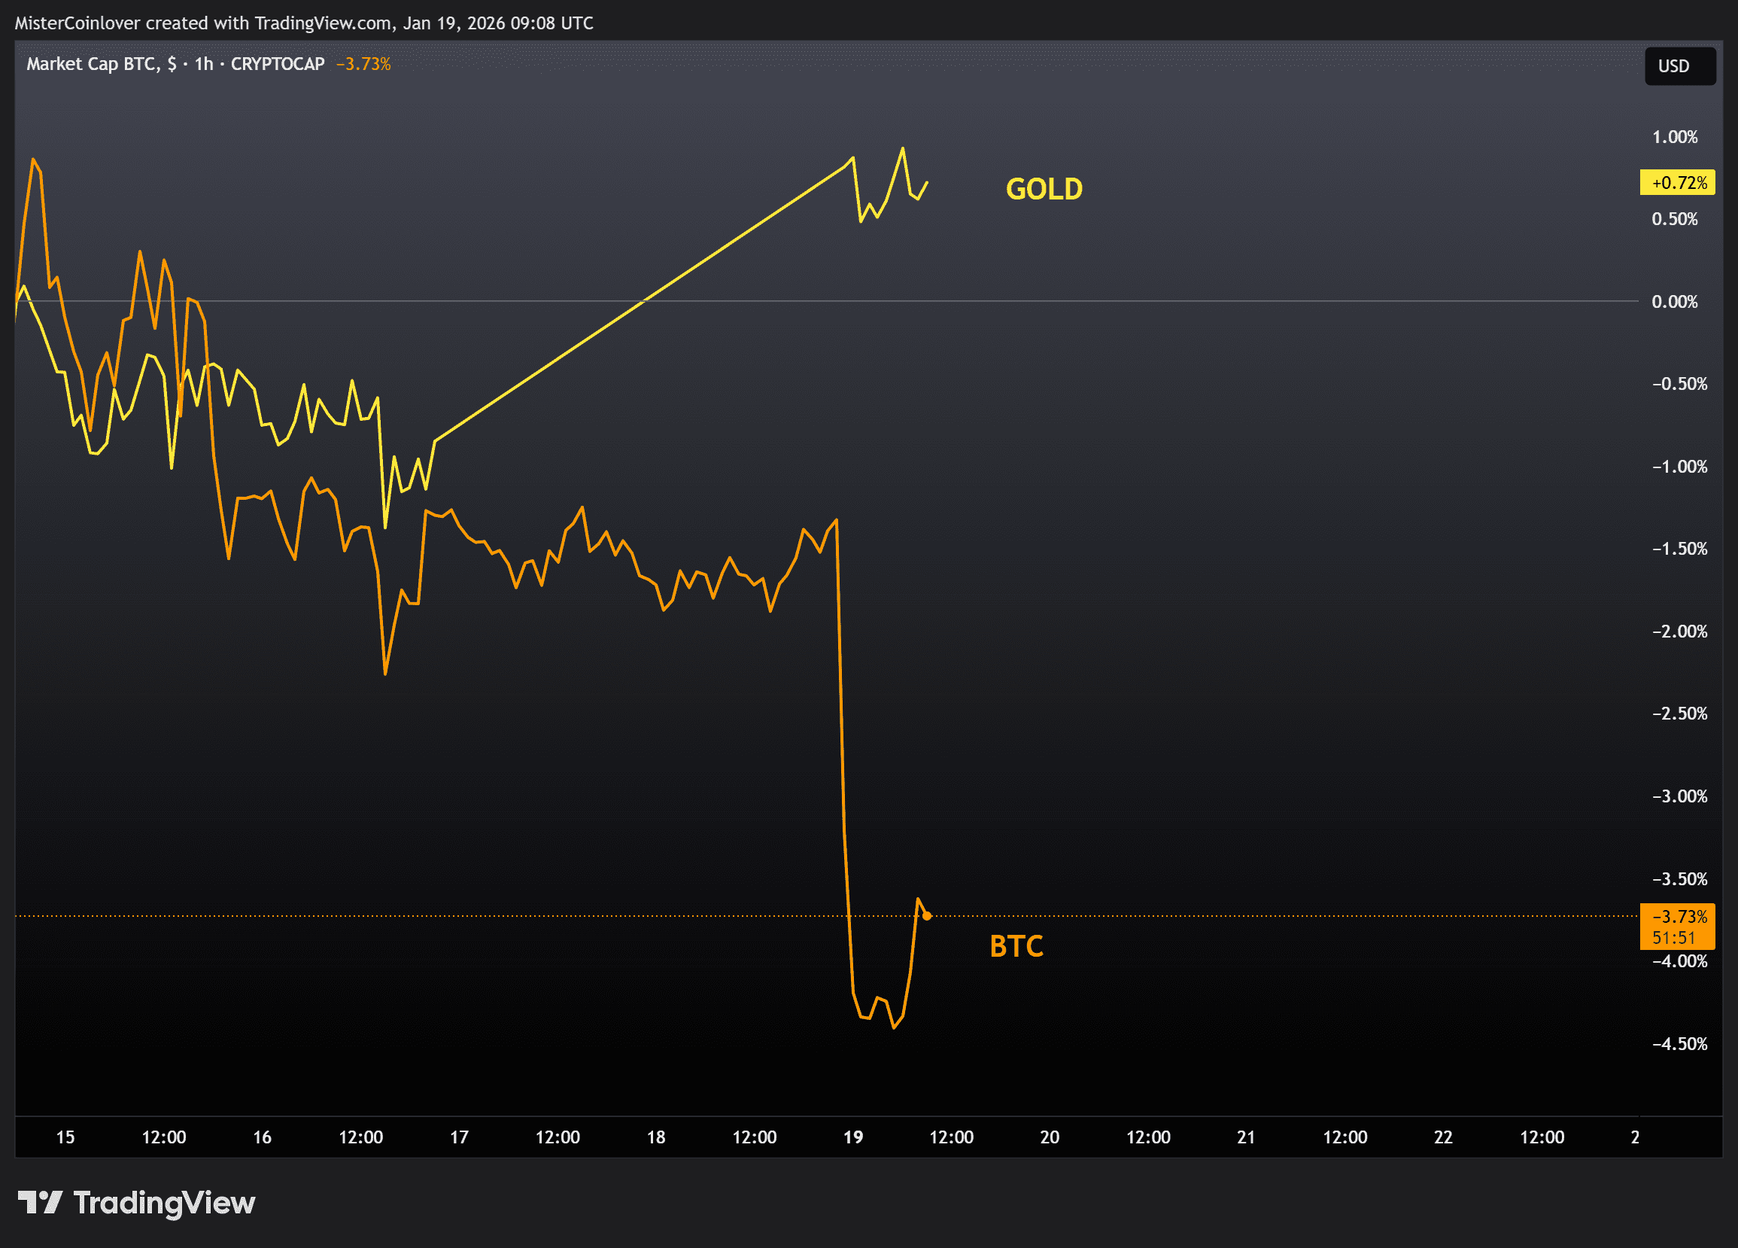This screenshot has height=1248, width=1738.
Task: Open the USD currency selector
Action: [x=1679, y=66]
